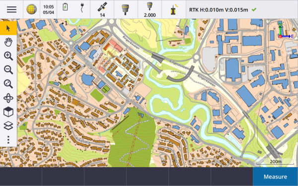Screen dimensions: 298x186
Task: Click the radio data link icon
Action: 174,9
